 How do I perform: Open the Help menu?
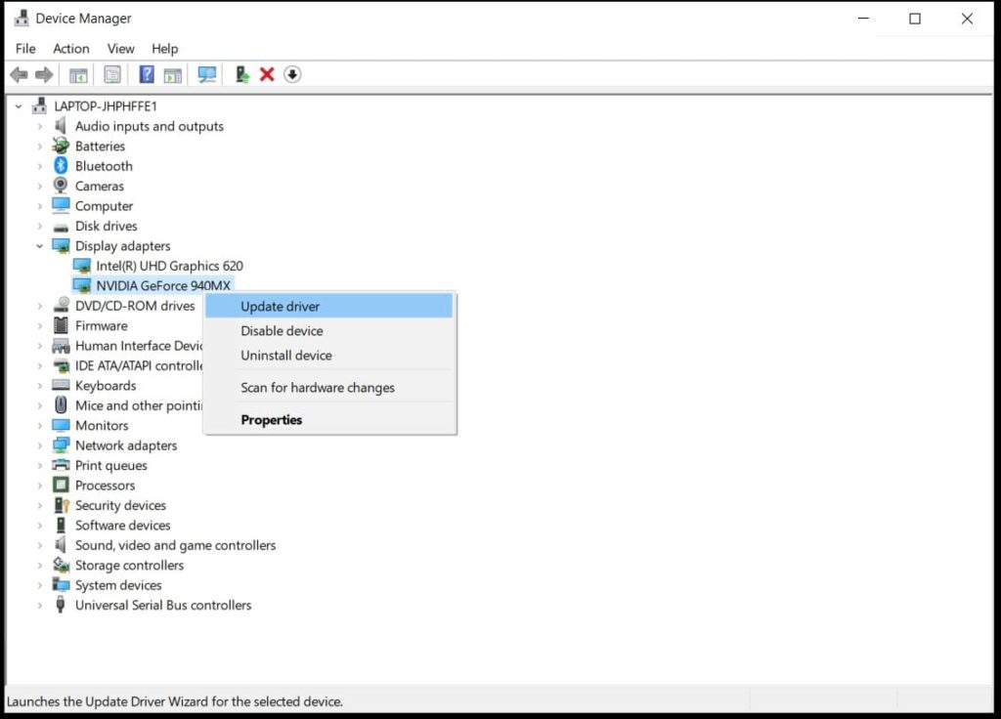tap(164, 49)
